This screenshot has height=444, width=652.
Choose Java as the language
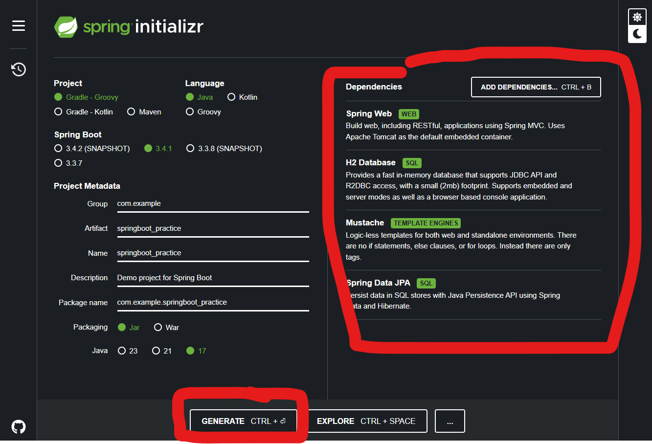(199, 97)
